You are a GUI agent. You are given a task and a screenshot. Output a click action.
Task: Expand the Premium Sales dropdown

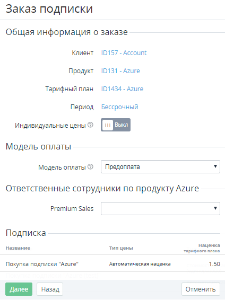pyautogui.click(x=160, y=208)
